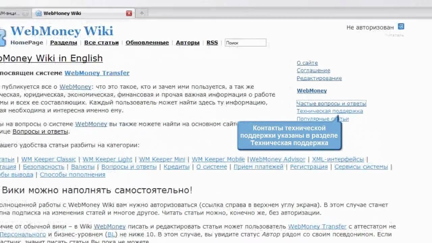Open the Сервисы системы category
This screenshot has height=243, width=432.
point(361,167)
